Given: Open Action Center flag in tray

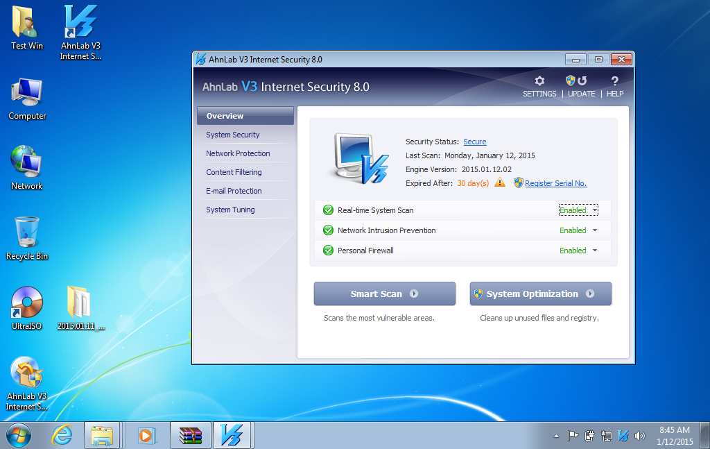Looking at the screenshot, I should 573,436.
